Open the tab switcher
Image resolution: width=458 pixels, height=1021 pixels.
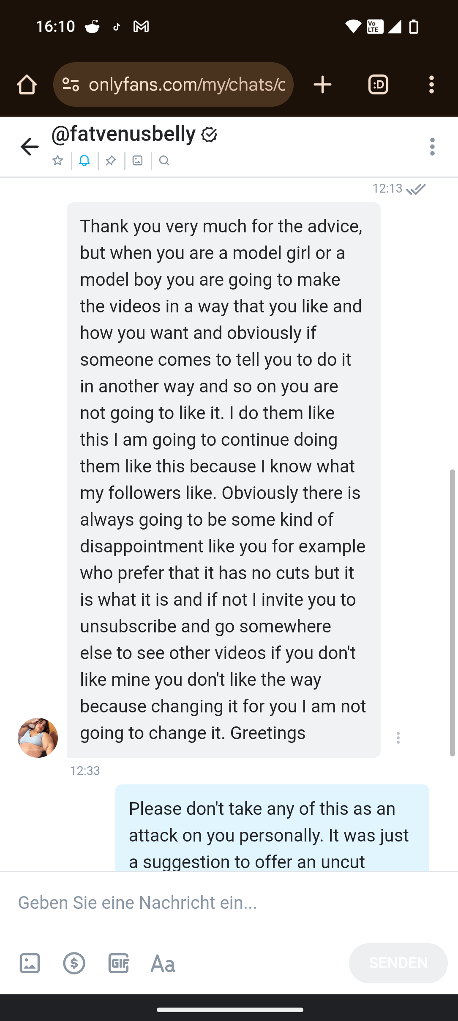(378, 85)
